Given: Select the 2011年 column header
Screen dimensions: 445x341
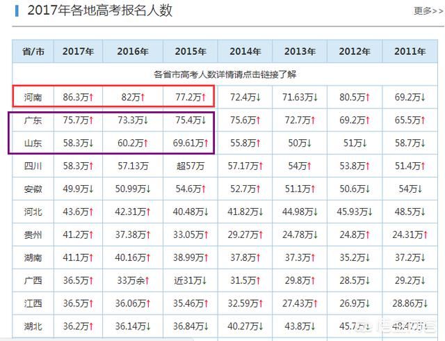Looking at the screenshot, I should click(409, 51).
